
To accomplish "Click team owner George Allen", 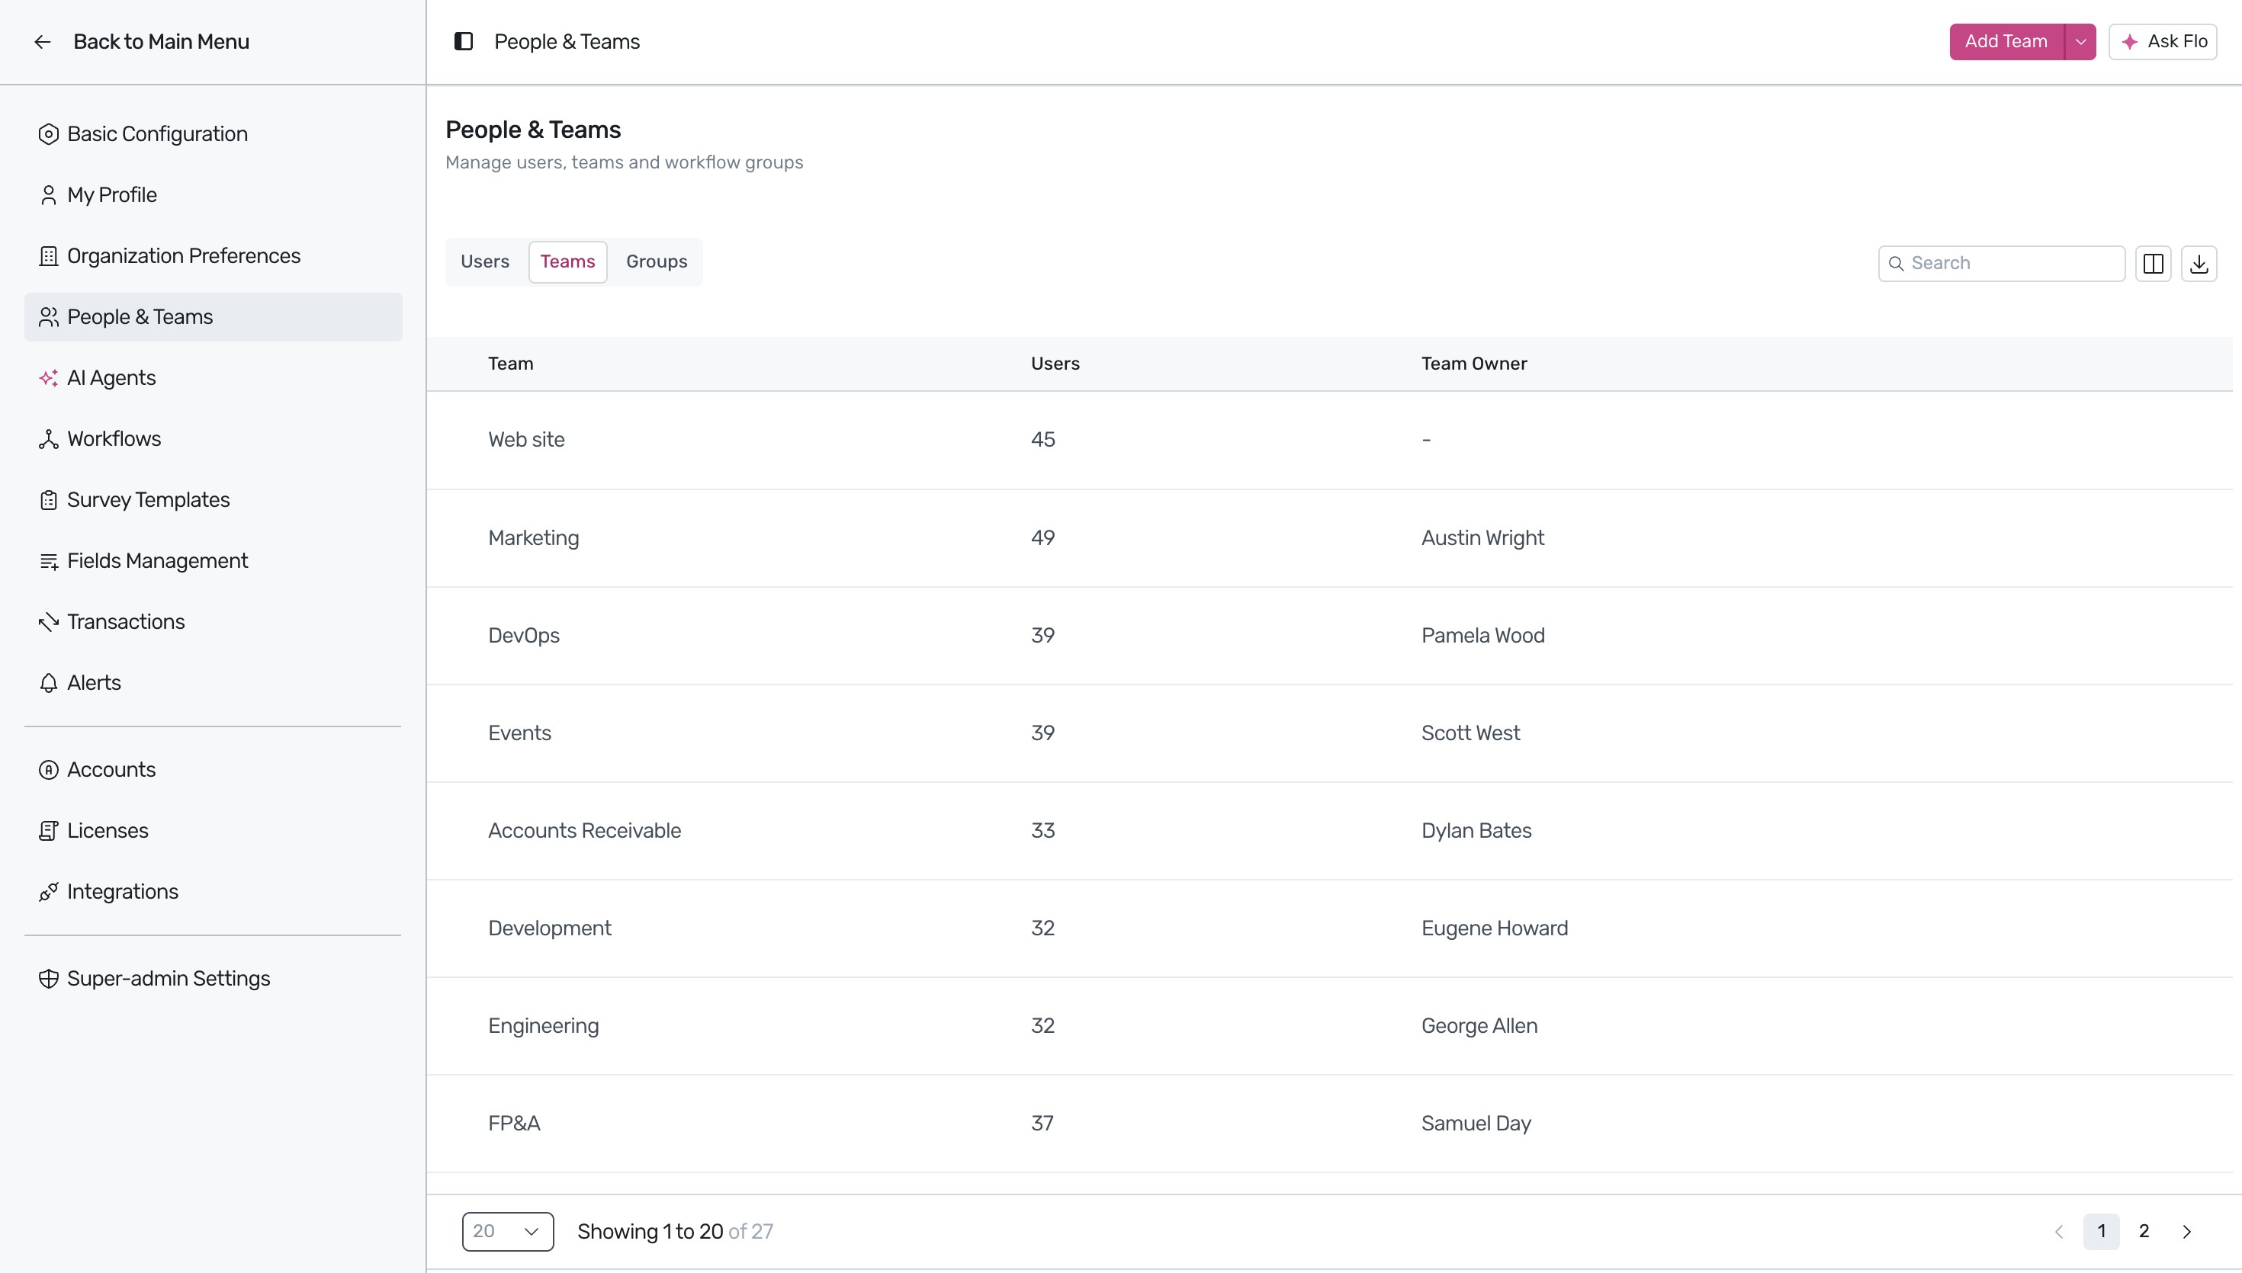I will tap(1479, 1025).
